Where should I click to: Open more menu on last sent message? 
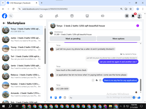[93, 80]
